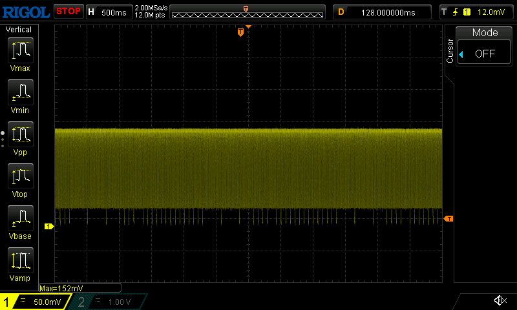Click the T trigger label in header
Image resolution: width=517 pixels, height=310 pixels.
click(x=444, y=12)
